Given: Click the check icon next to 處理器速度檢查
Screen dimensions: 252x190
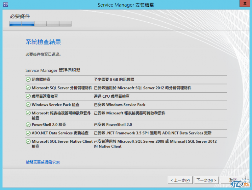Looking at the screenshot, I should pyautogui.click(x=28, y=96).
